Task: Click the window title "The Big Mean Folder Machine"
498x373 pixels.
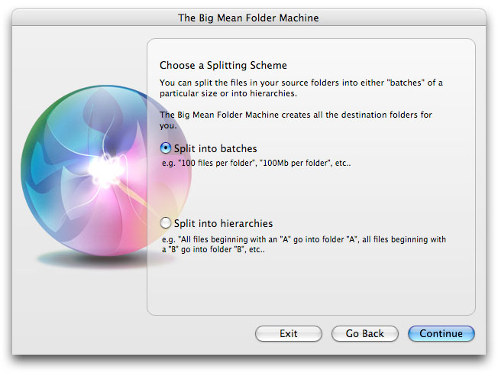Action: pos(248,18)
